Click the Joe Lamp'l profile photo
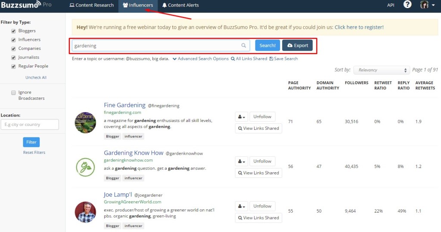 (x=85, y=212)
